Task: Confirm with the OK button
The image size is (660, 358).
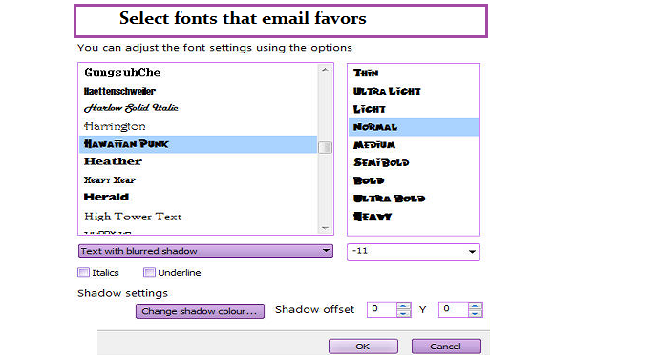Action: pos(363,347)
